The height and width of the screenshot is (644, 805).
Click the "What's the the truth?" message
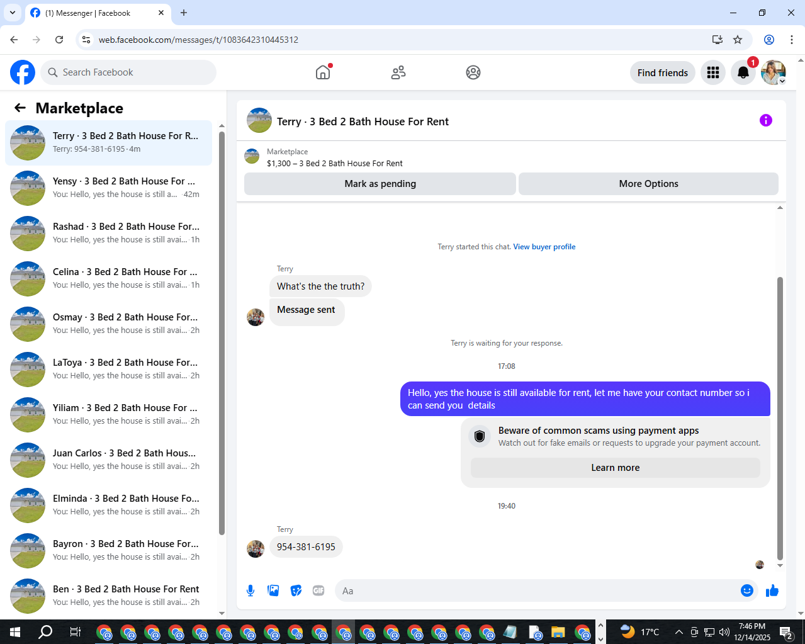pos(320,286)
